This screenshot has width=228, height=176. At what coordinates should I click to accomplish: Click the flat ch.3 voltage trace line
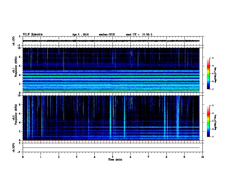click(111, 148)
